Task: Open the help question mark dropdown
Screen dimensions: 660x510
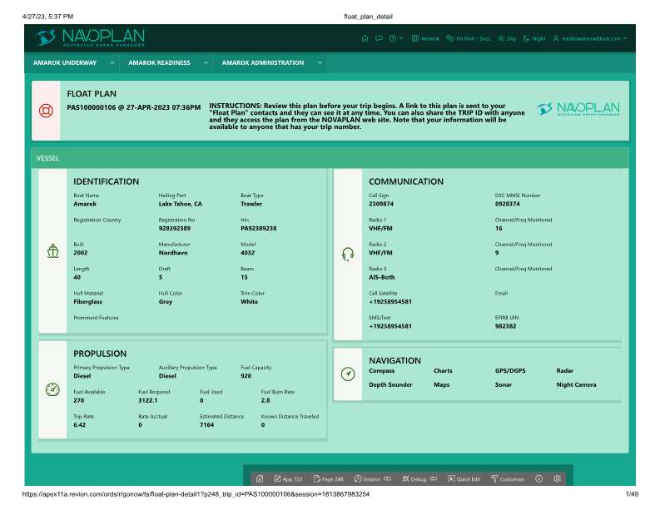Action: [x=396, y=38]
